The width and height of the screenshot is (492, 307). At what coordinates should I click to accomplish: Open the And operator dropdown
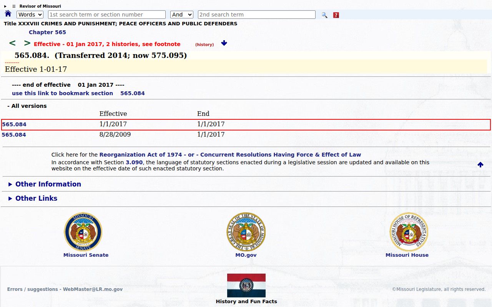181,15
